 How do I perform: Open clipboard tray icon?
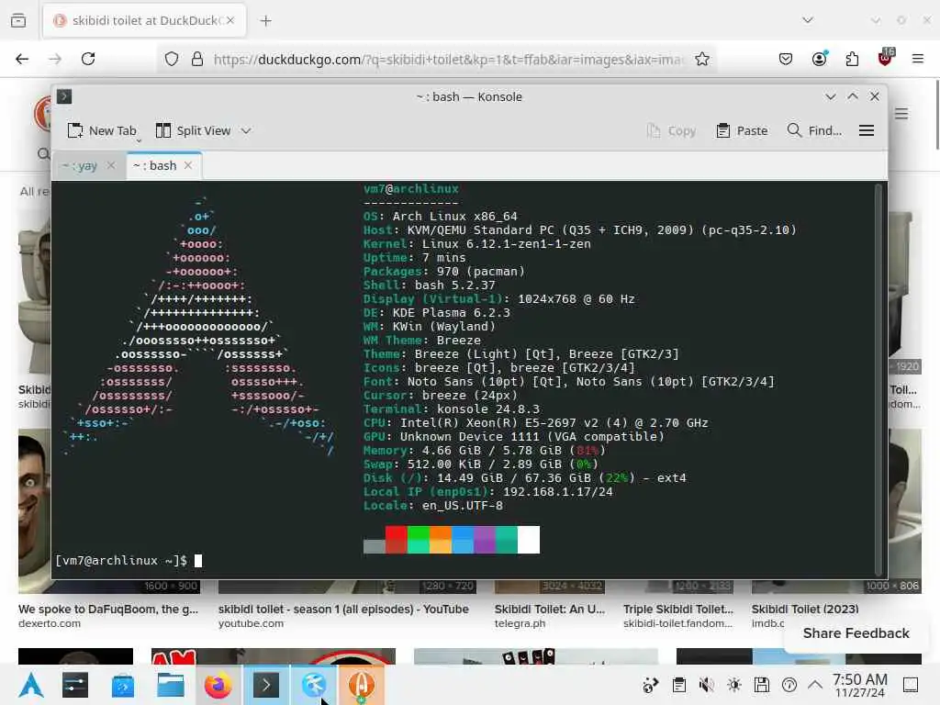point(678,685)
